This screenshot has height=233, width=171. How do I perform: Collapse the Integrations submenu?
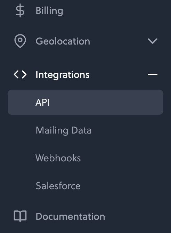(x=153, y=74)
